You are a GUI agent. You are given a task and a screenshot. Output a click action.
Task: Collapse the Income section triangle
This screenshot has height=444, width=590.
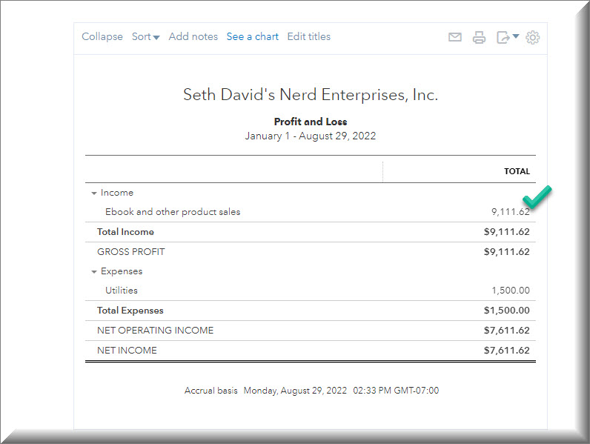94,193
